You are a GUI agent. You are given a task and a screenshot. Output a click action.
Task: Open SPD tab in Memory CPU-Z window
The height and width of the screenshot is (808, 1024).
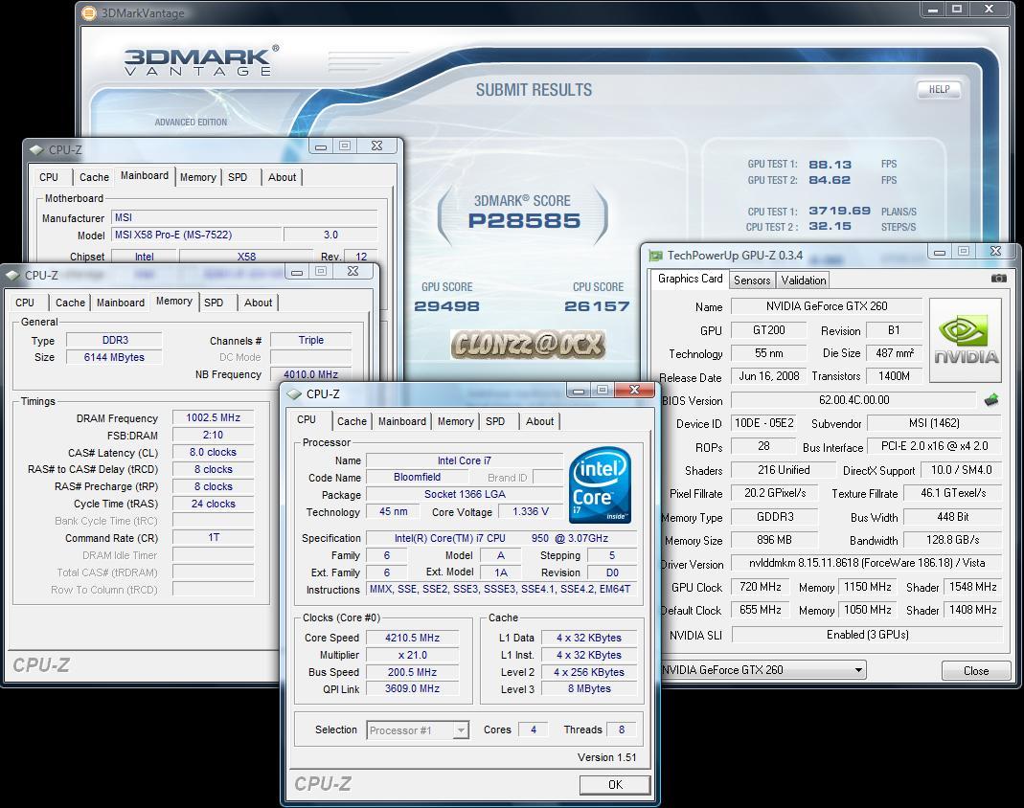point(214,303)
